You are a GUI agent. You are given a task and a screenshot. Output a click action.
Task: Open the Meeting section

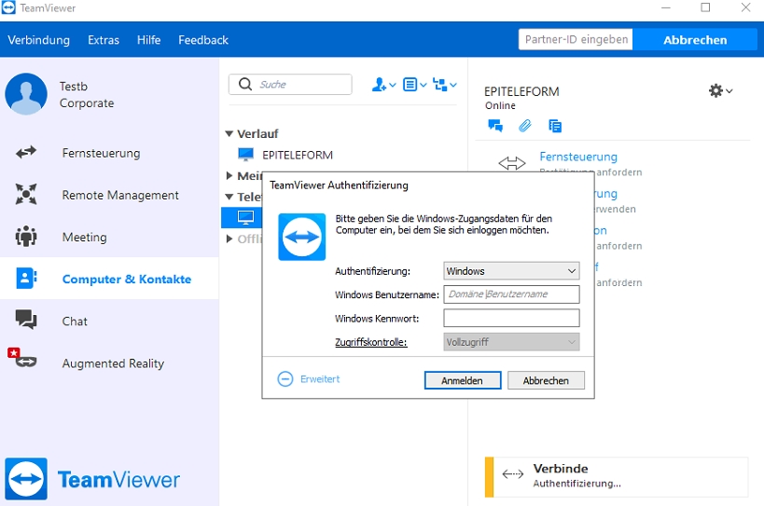pos(84,237)
